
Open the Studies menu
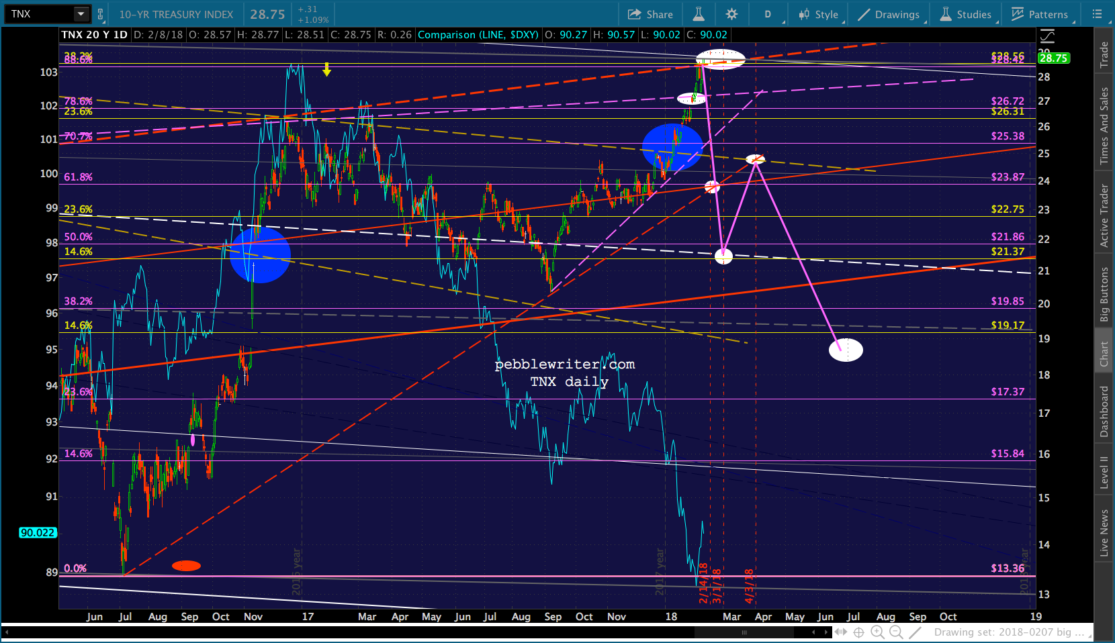(966, 14)
